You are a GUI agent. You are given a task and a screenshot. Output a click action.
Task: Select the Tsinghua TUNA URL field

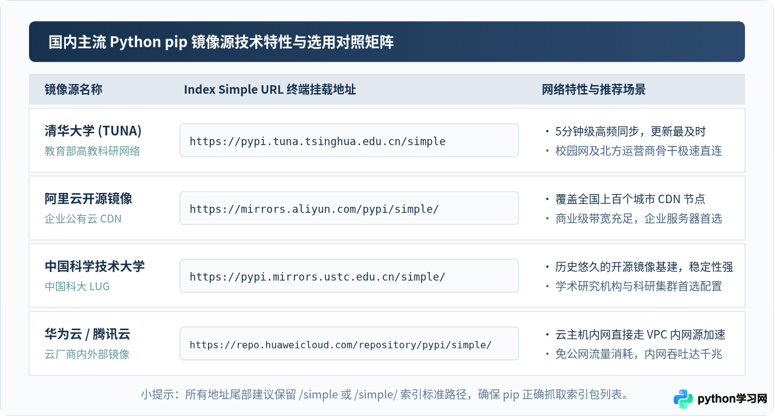tap(349, 140)
